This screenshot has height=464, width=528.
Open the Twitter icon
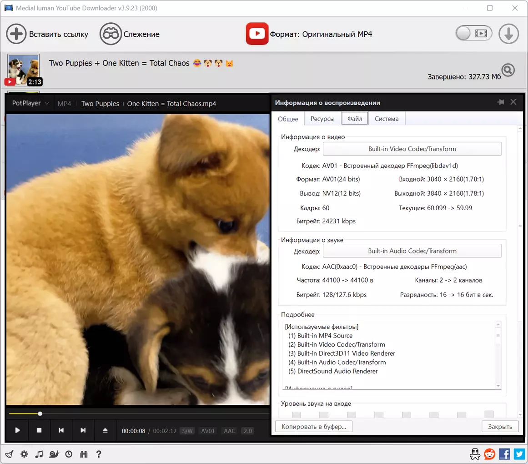pos(519,454)
